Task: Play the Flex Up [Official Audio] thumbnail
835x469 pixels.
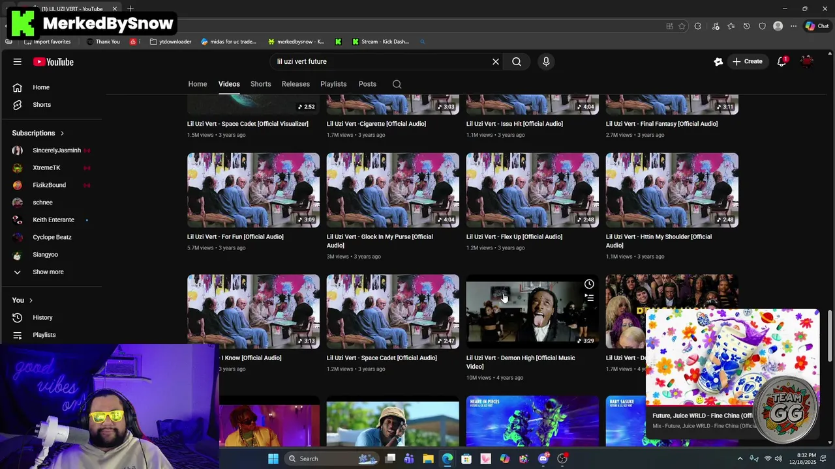Action: click(532, 190)
